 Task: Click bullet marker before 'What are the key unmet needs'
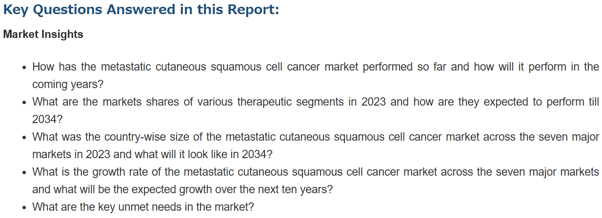[24, 208]
